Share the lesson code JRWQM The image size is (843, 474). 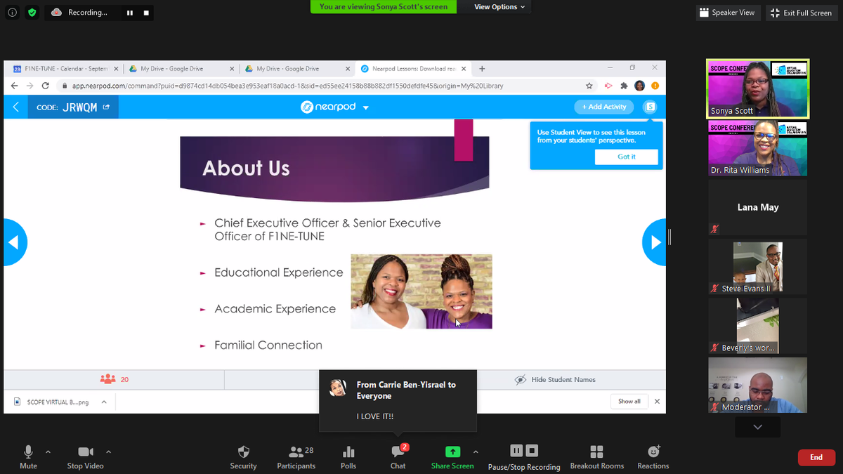(x=106, y=107)
